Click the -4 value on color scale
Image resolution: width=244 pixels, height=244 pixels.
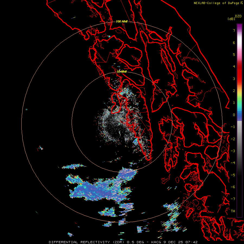(233, 163)
